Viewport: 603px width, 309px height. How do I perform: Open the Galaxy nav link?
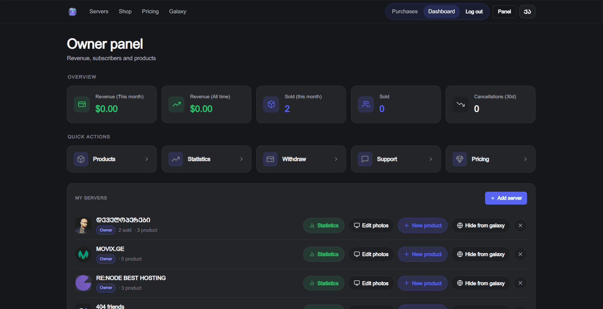(177, 11)
